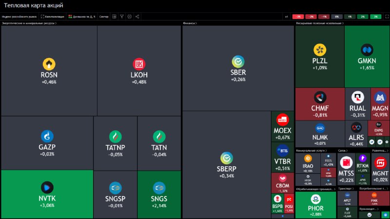Open the MTS MTSS logo
The width and height of the screenshot is (390, 219).
pos(346,163)
